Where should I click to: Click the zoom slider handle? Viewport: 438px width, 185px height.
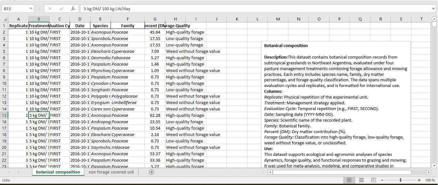tap(401, 180)
